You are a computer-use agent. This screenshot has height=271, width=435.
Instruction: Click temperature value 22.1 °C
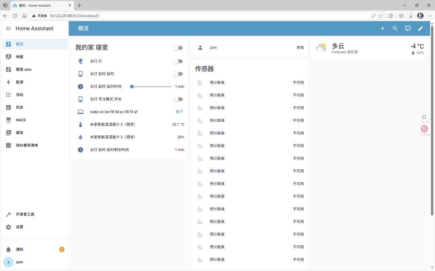coord(178,124)
